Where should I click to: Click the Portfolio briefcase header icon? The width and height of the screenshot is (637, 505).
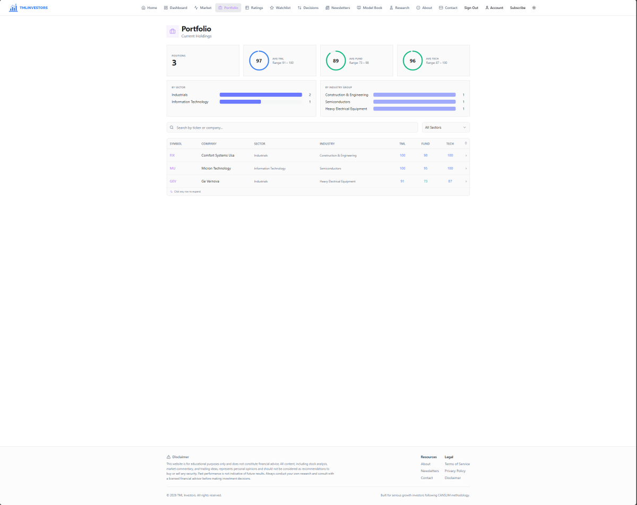173,31
